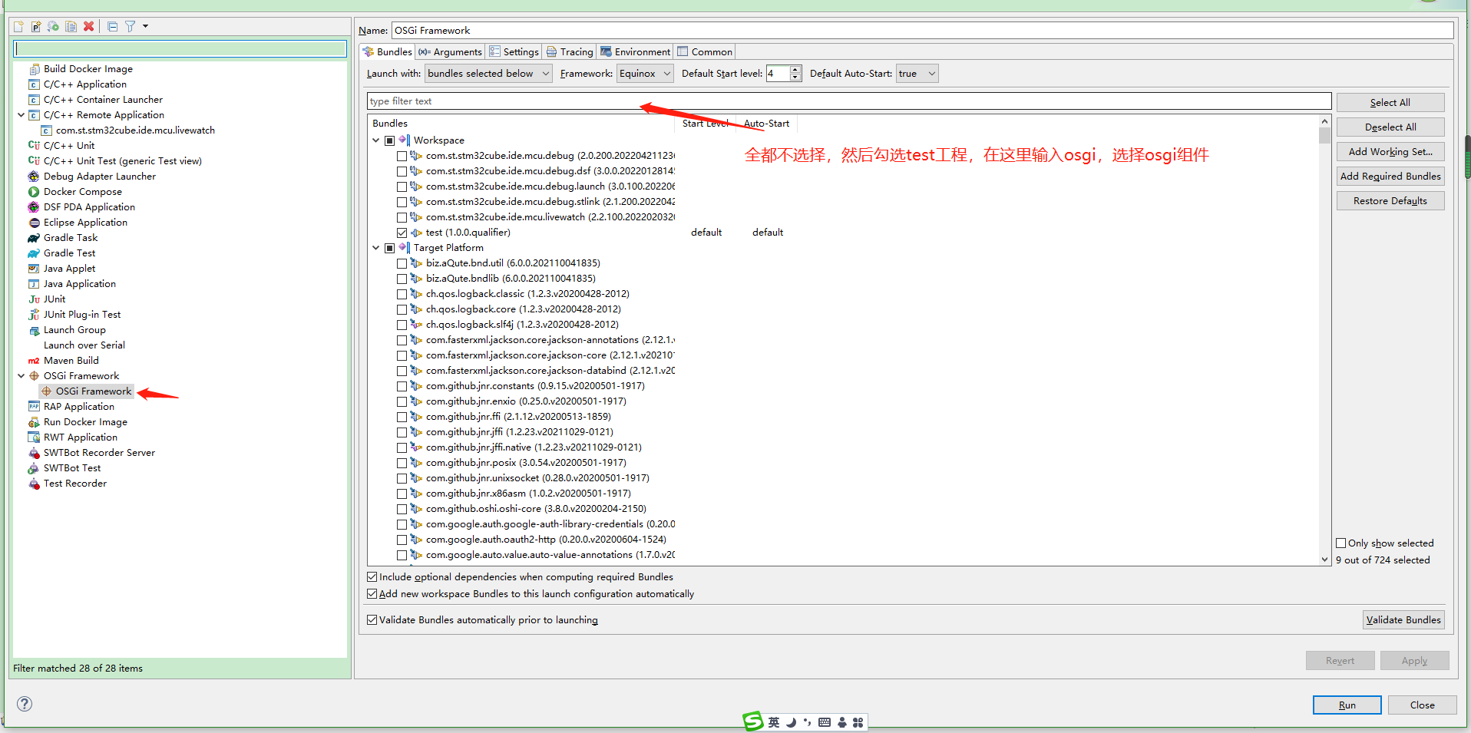Viewport: 1471px width, 733px height.
Task: Increase the Default Start level with the stepper
Action: 795,69
